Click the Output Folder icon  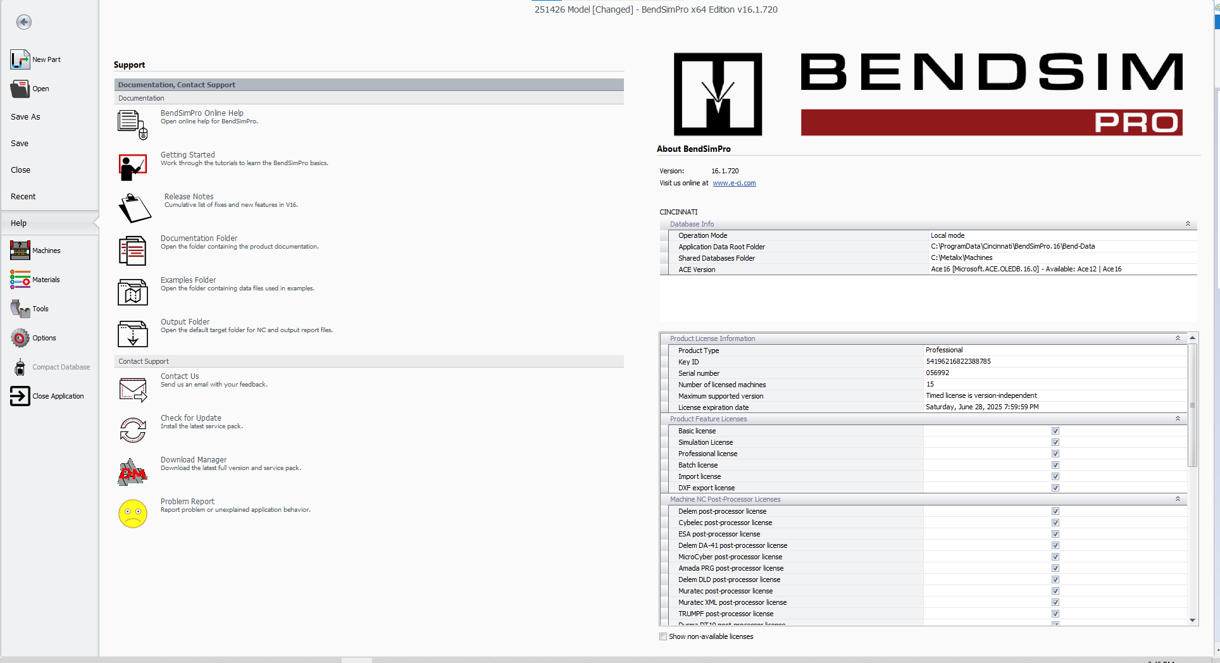click(133, 333)
